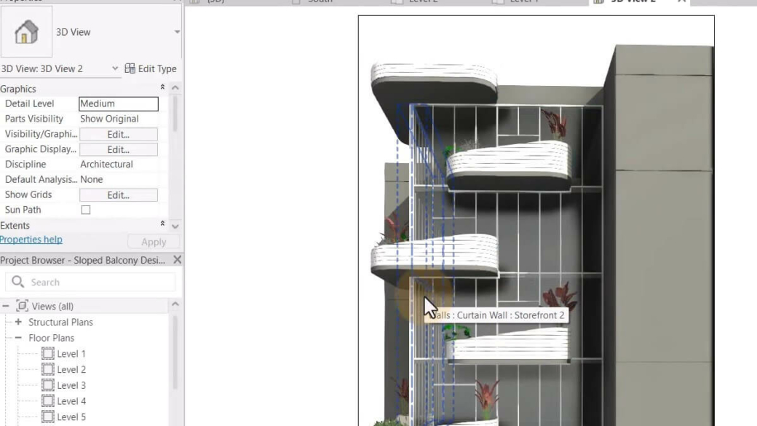Select the Structural Plans label
Screen dimensions: 757x426
pyautogui.click(x=61, y=322)
